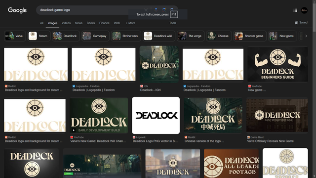316x178 pixels.
Task: Click the Google logo
Action: (17, 10)
